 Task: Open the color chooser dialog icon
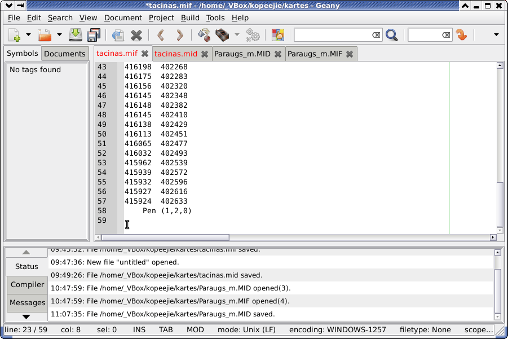277,34
